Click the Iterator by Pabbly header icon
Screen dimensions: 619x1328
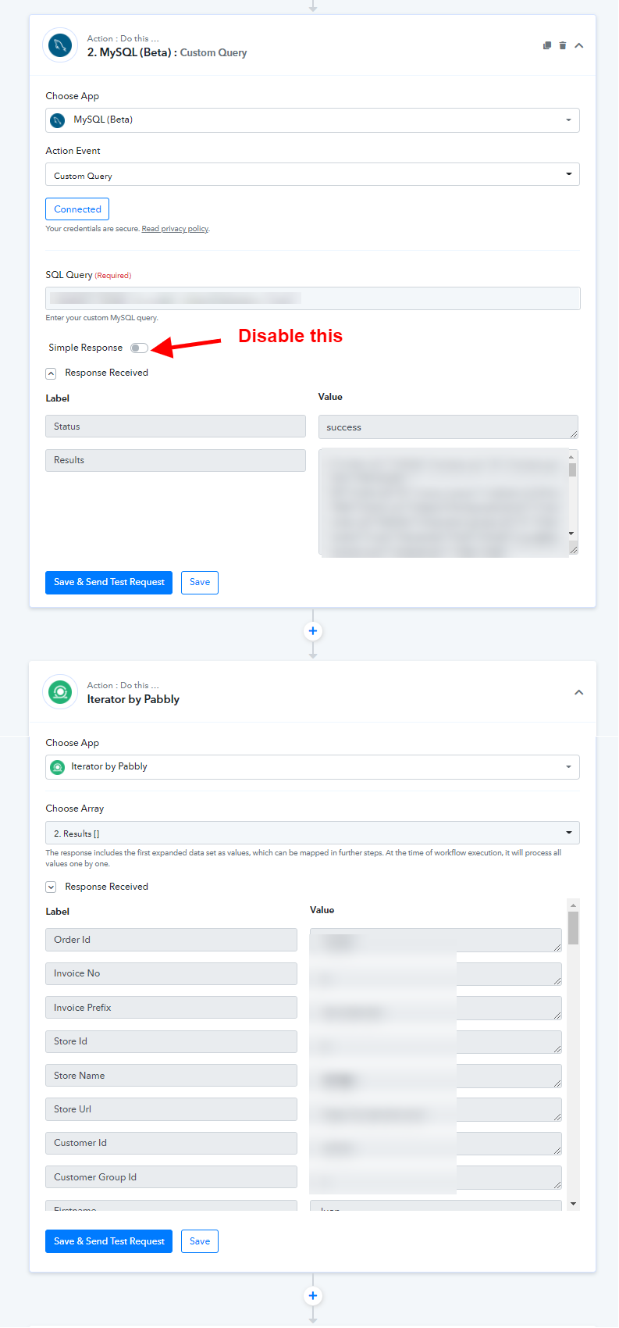pyautogui.click(x=60, y=692)
